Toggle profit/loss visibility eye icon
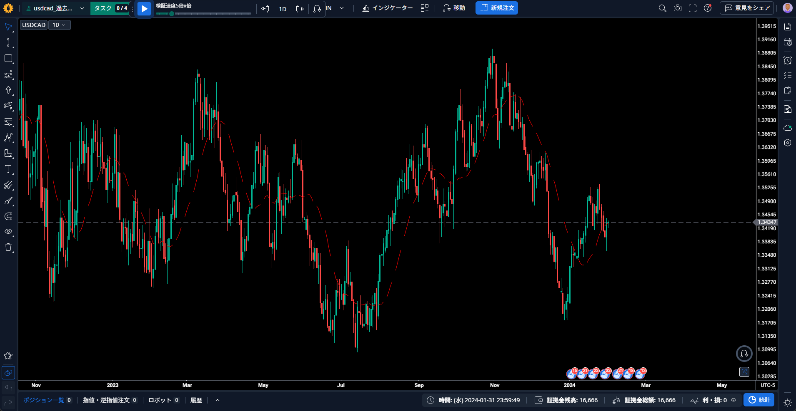 coord(733,400)
